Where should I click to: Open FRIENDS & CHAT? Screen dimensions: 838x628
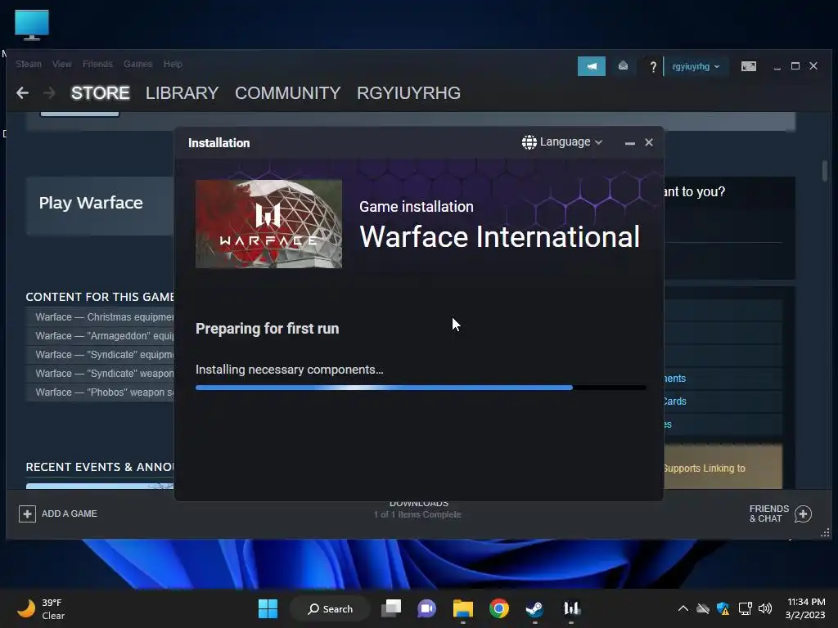coord(780,514)
